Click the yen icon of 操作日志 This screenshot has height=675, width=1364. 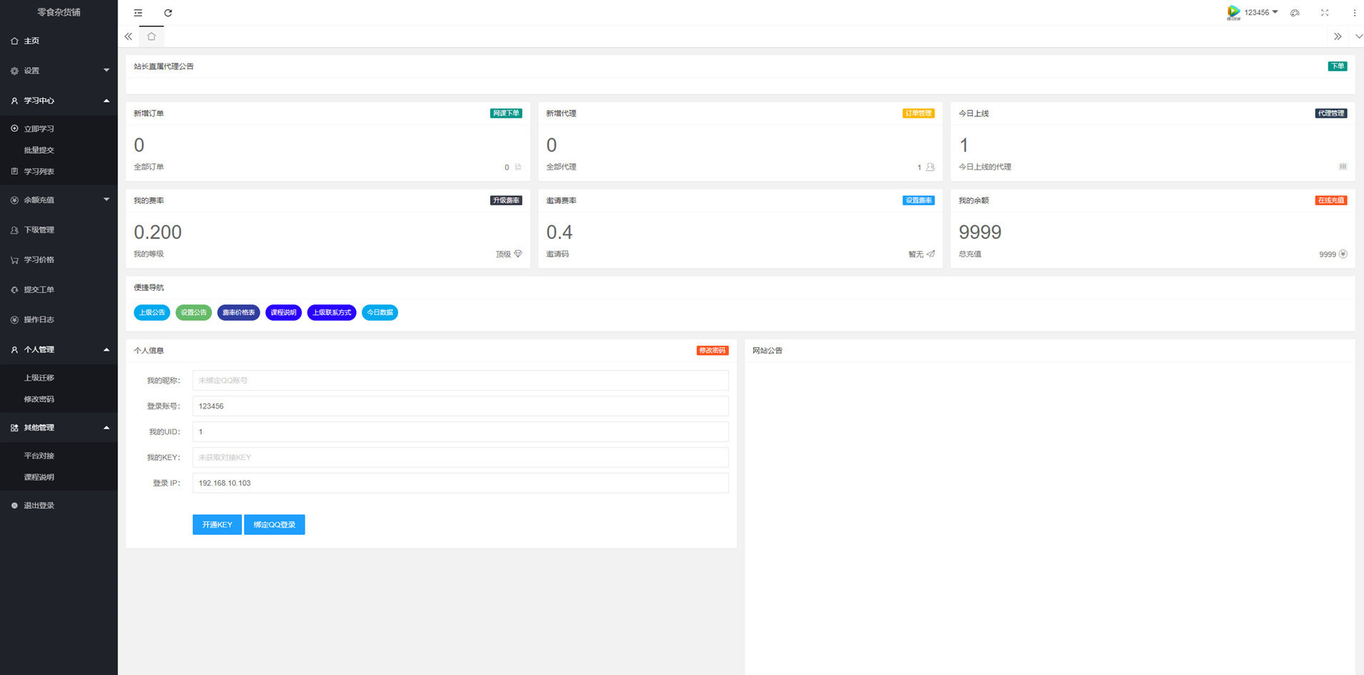[14, 320]
